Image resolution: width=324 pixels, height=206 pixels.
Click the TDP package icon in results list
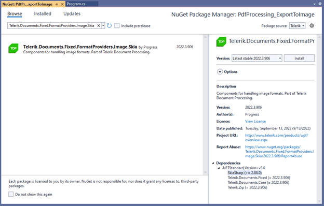tap(14, 49)
